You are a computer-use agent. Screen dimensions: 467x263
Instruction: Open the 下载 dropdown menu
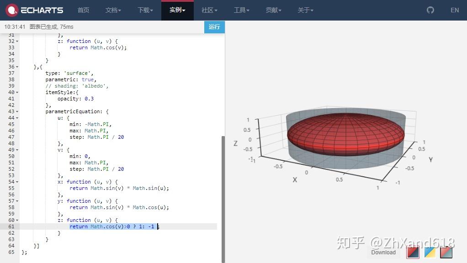[x=145, y=10]
